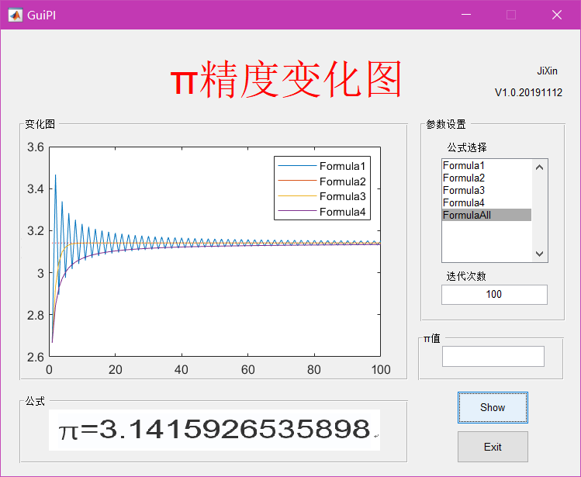Viewport: 581px width, 477px height.
Task: Click the 参数设置 panel title
Action: 446,124
